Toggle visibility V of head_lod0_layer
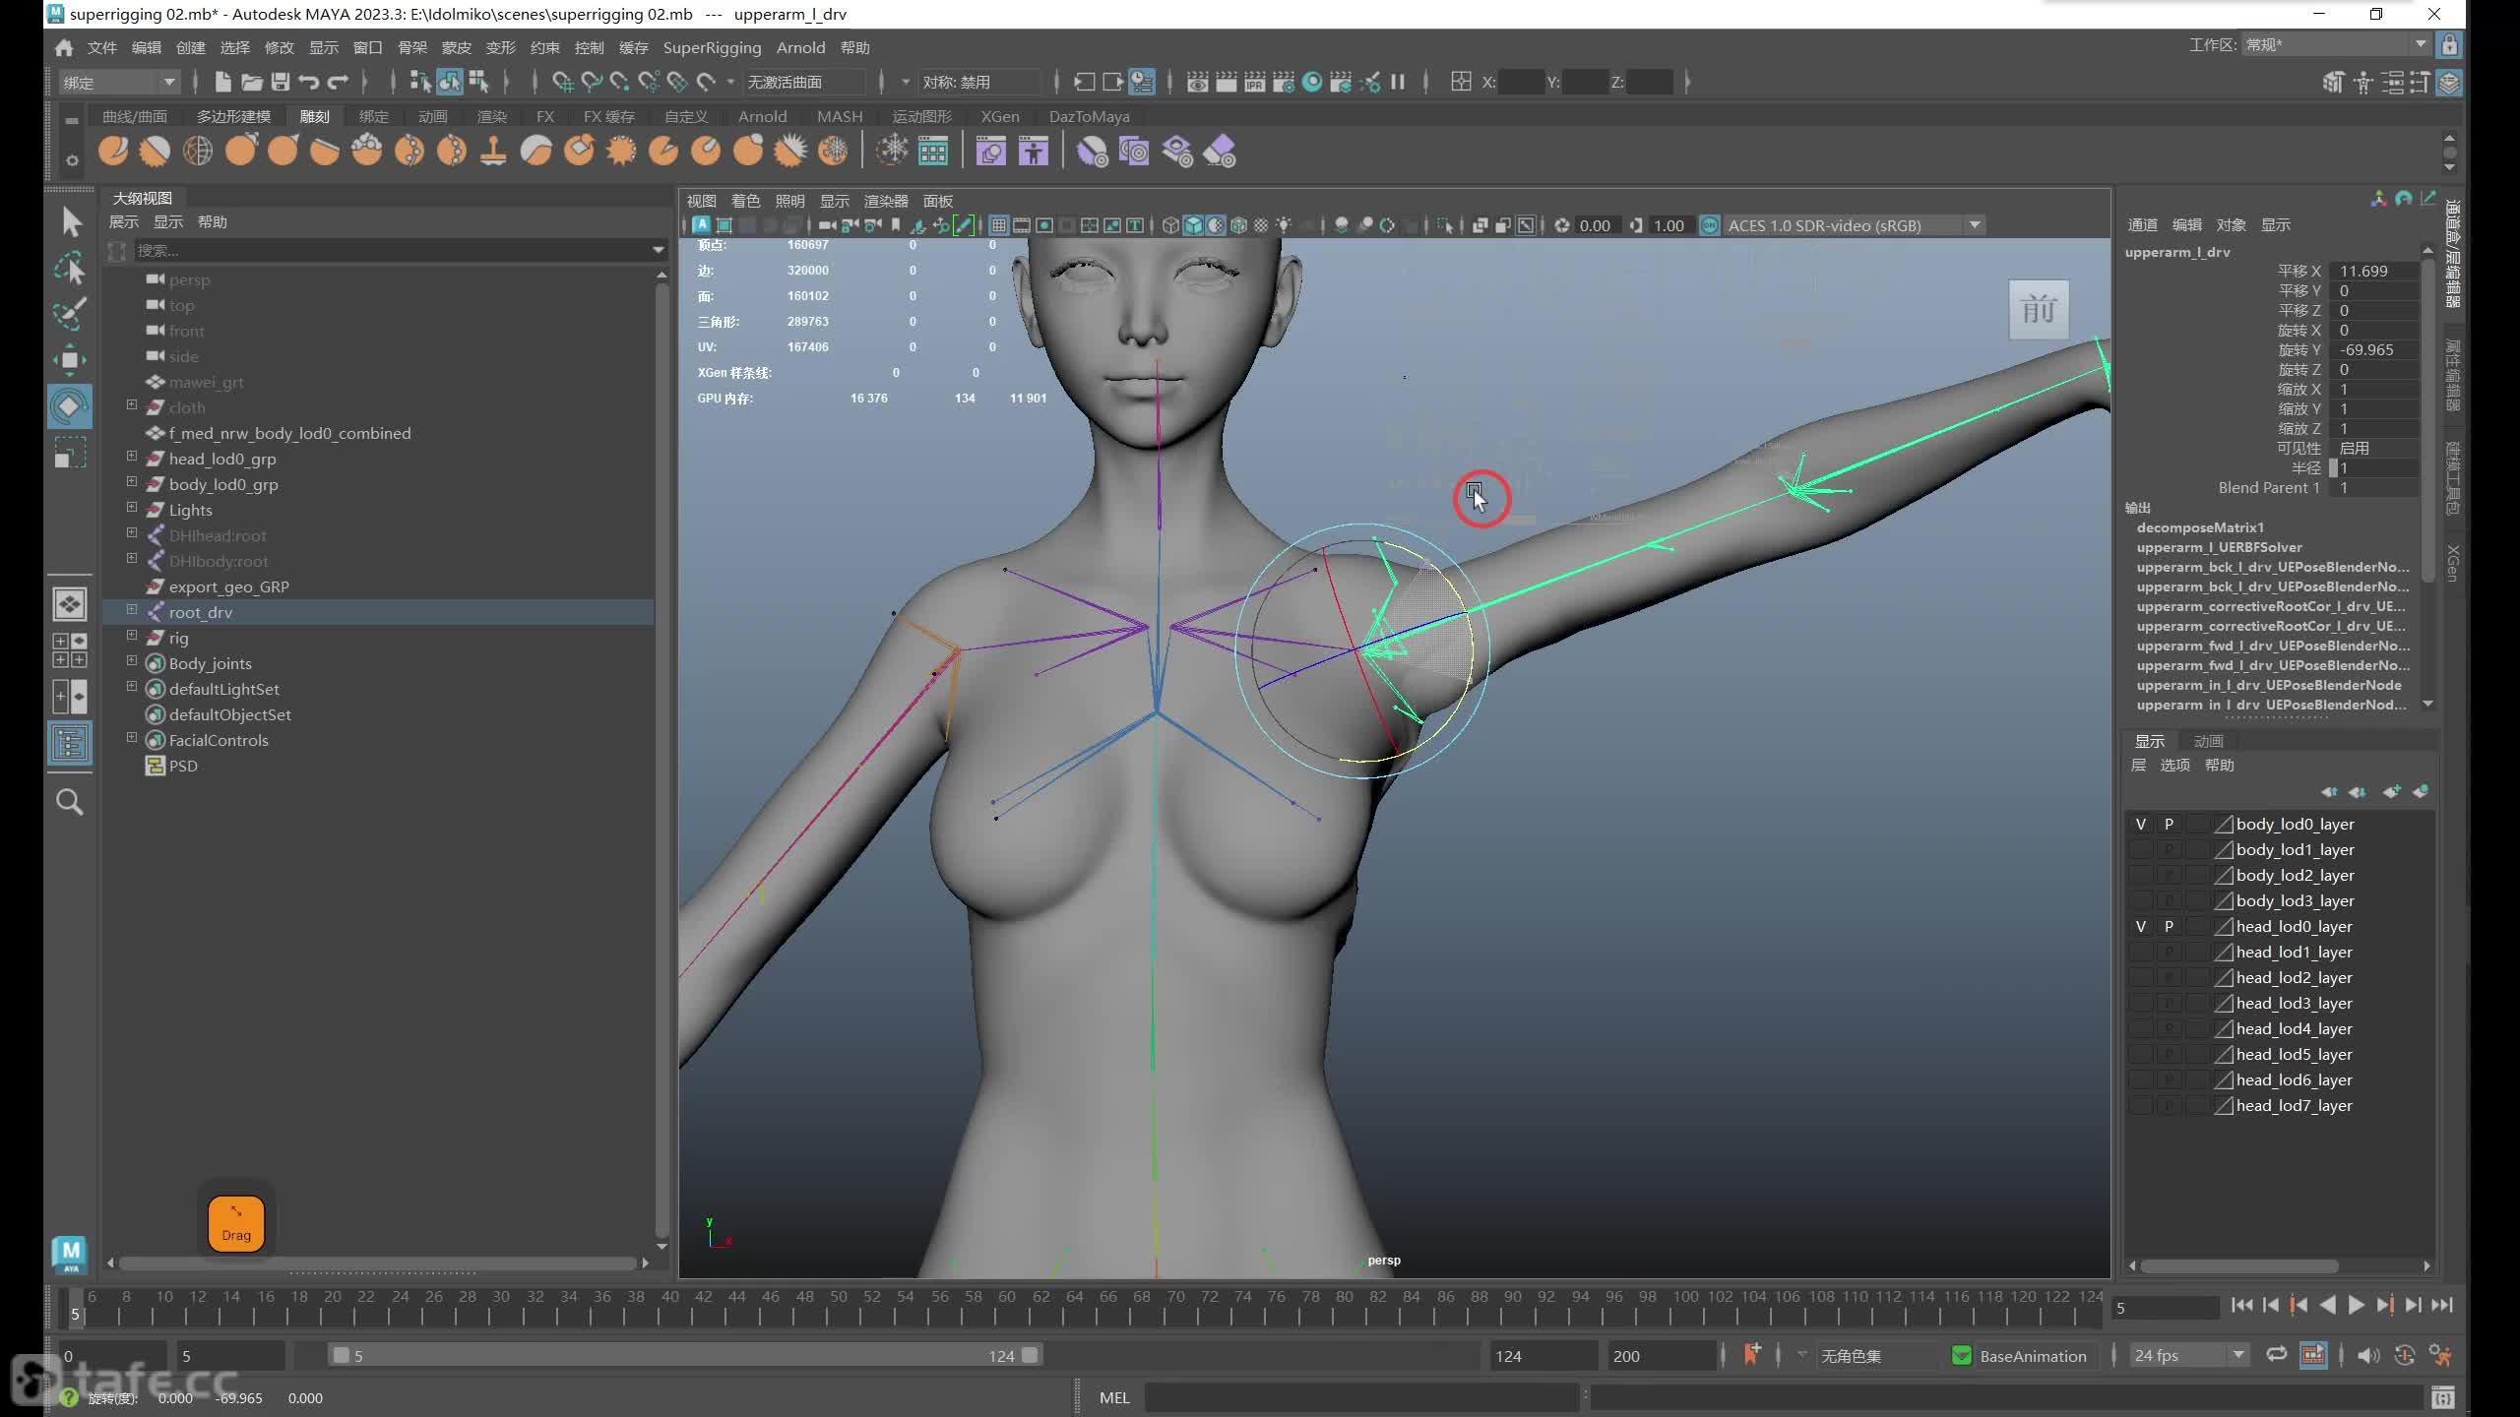The image size is (2520, 1417). click(x=2141, y=927)
